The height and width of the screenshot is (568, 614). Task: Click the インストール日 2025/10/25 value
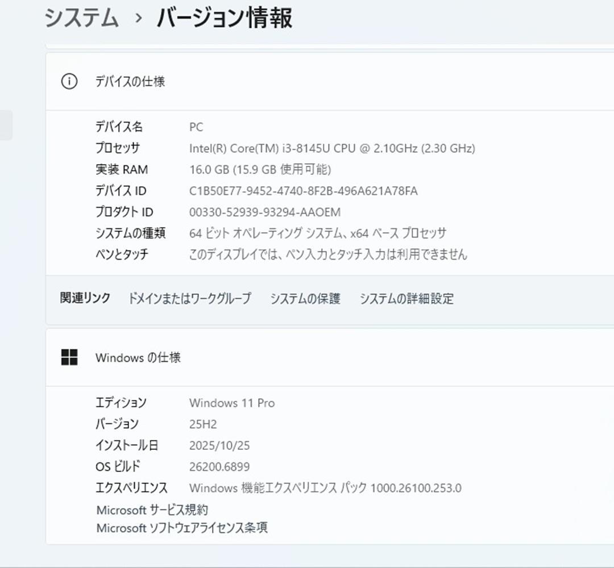pos(219,446)
